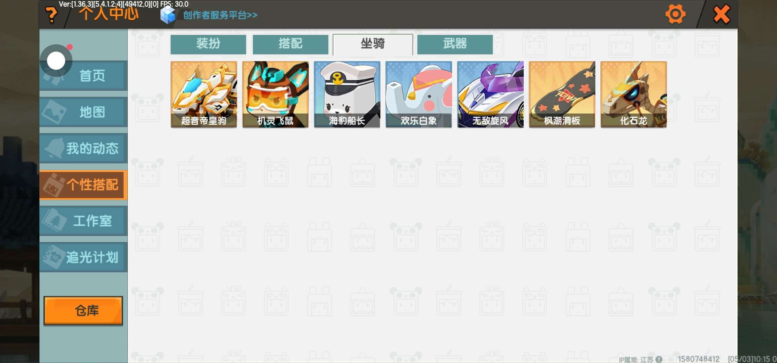The image size is (777, 363).
Task: Open the 创作者服务平台 link
Action: coord(220,15)
